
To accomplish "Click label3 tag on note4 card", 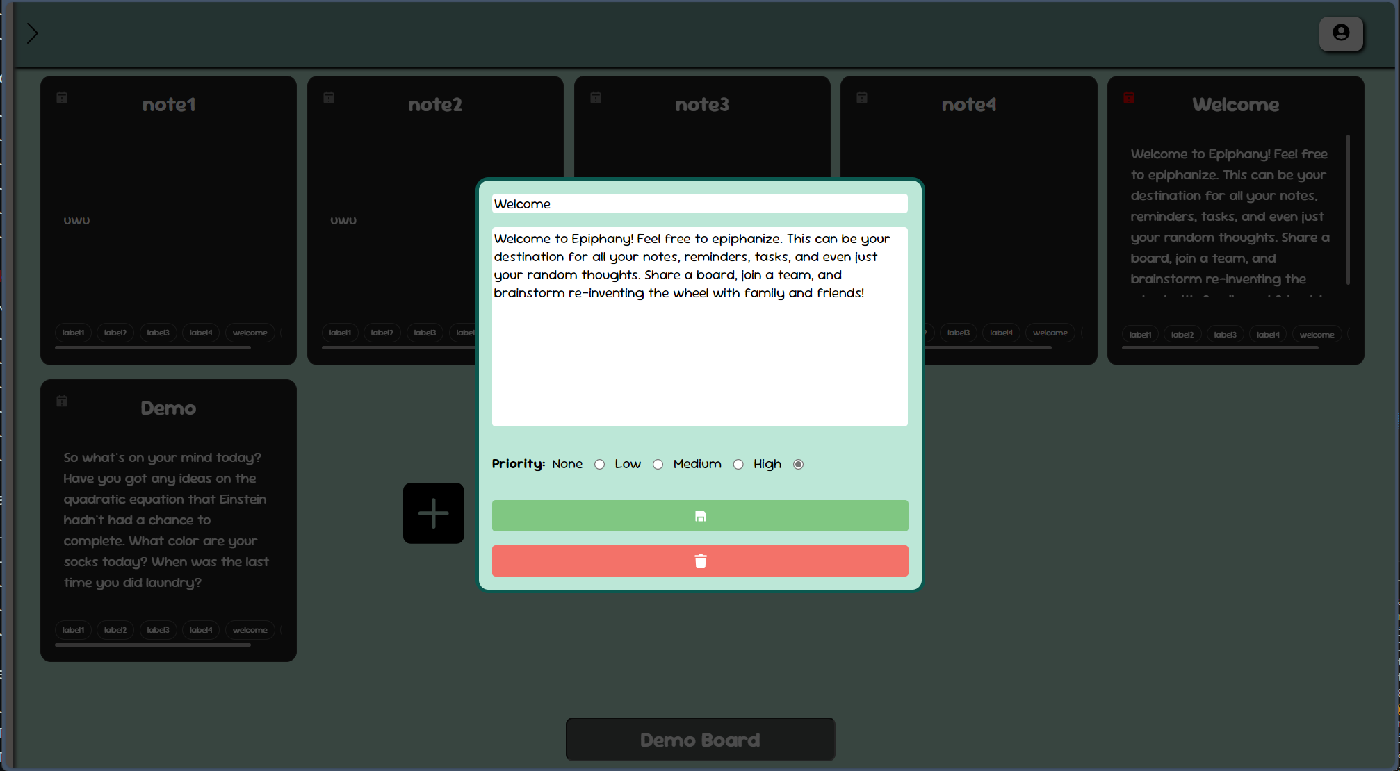I will tap(959, 333).
